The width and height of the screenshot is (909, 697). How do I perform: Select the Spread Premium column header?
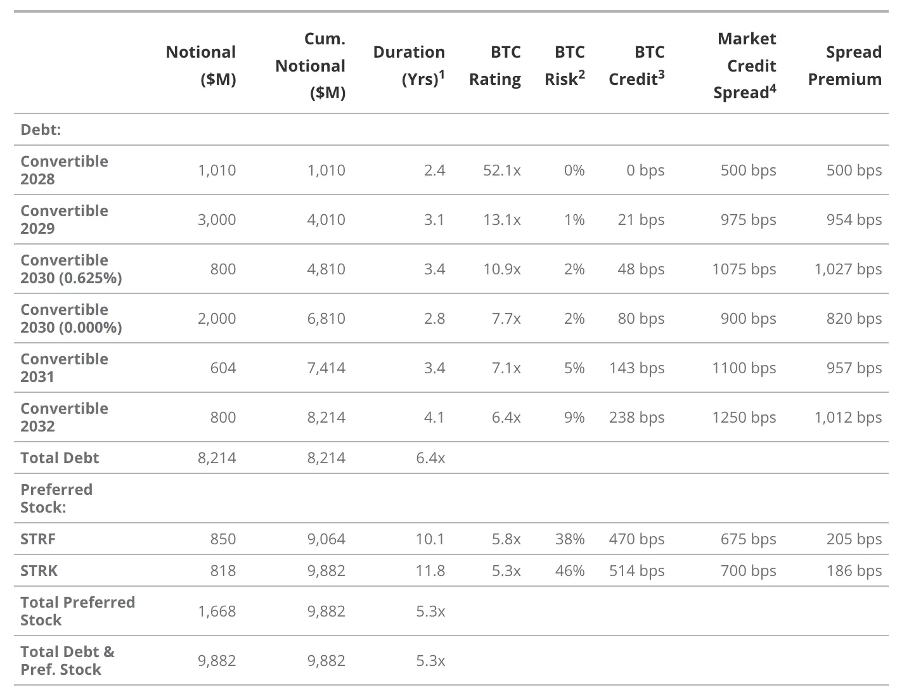pos(845,65)
